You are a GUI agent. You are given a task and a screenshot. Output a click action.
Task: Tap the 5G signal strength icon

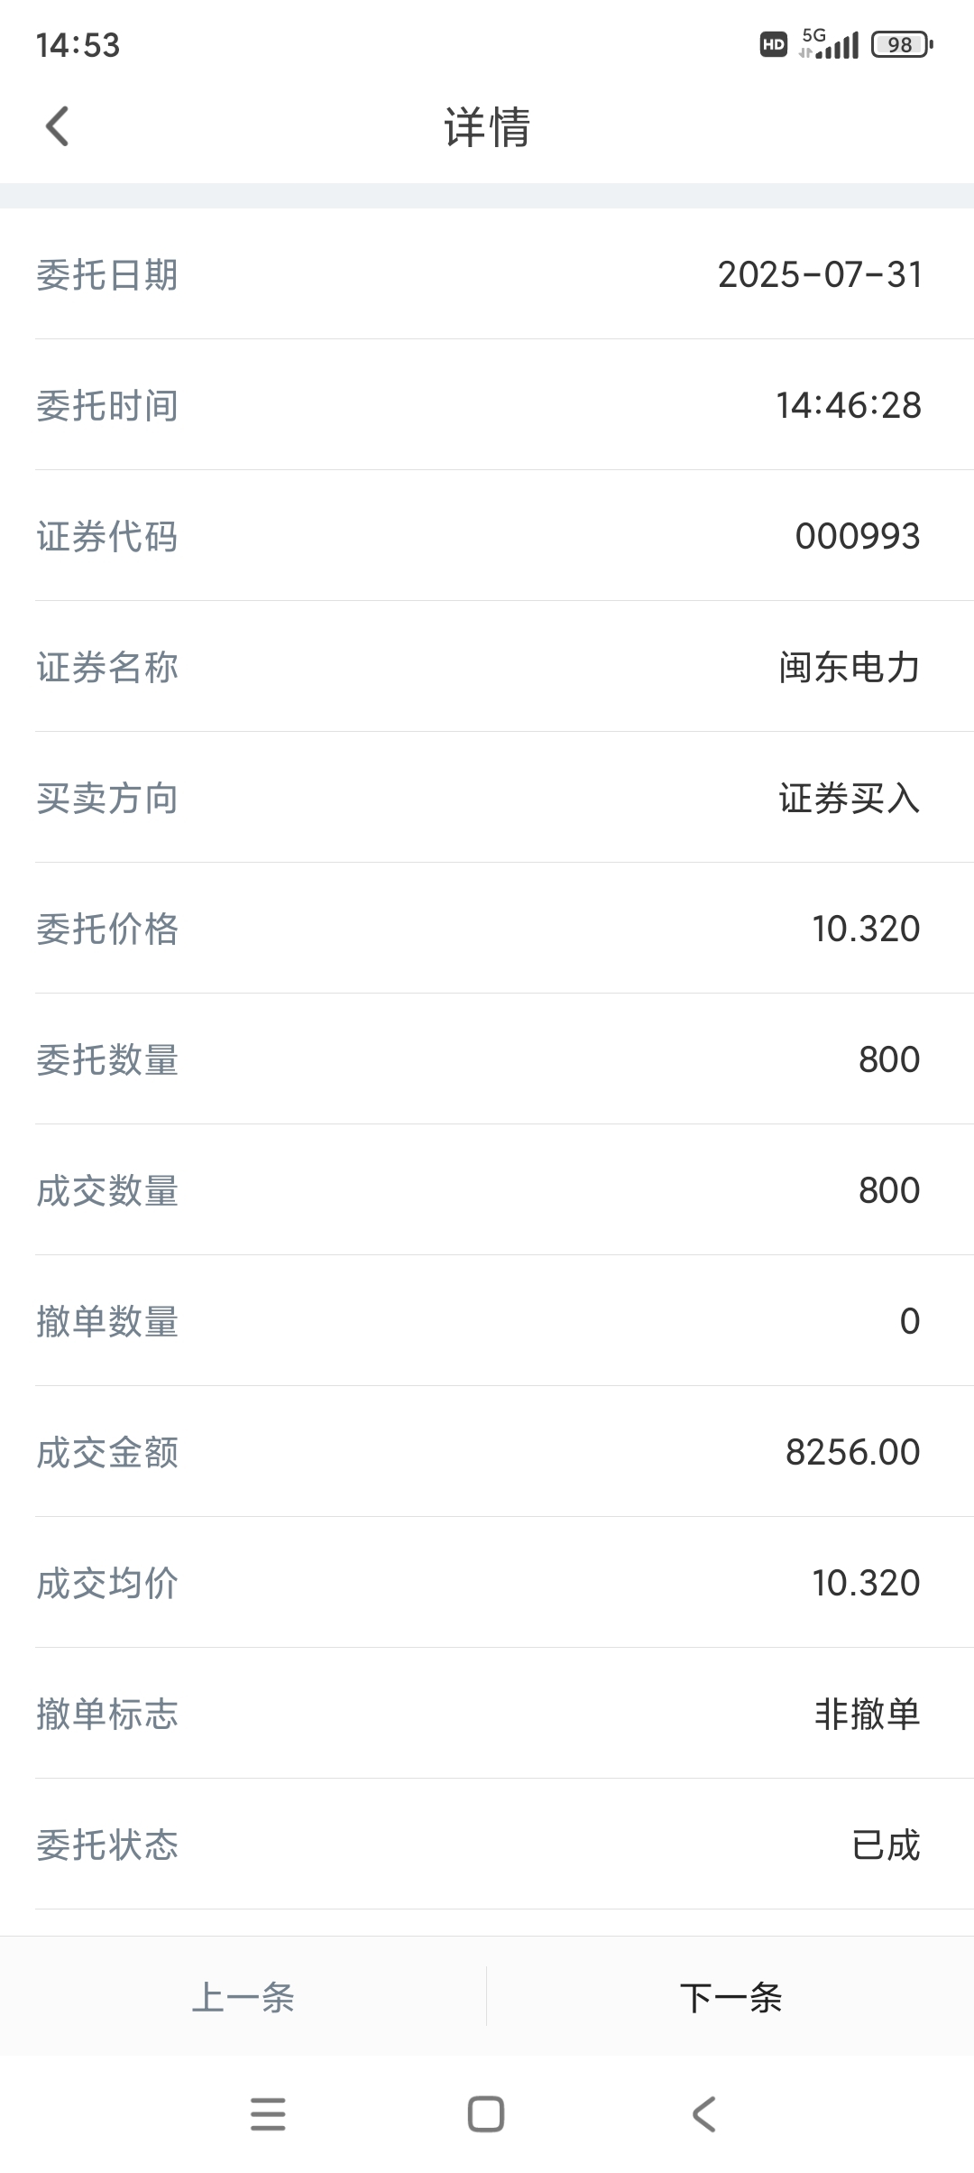tap(829, 43)
